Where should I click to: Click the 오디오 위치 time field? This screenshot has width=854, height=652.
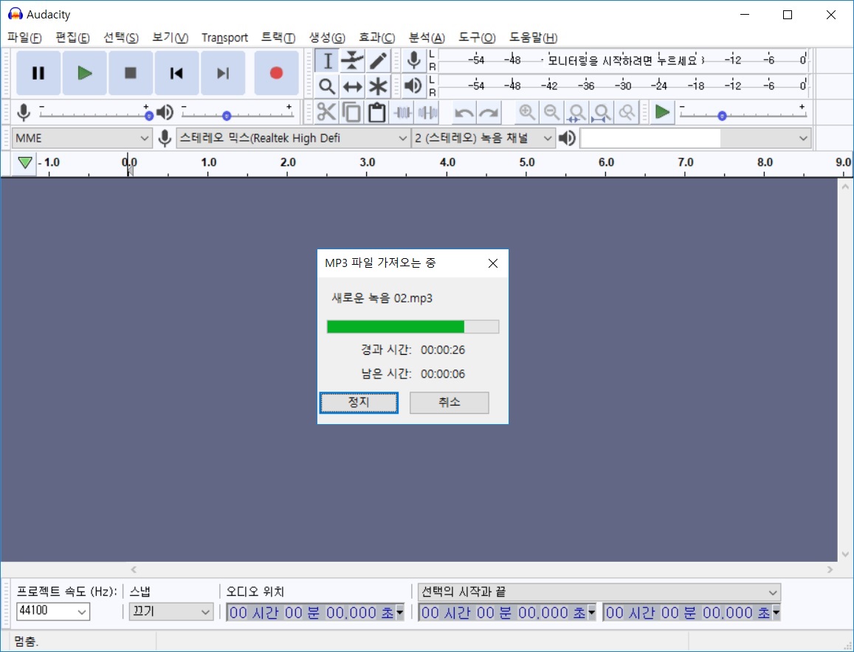315,612
